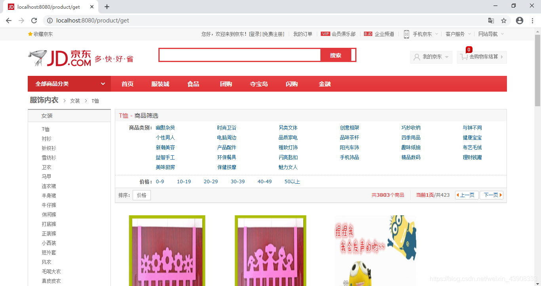Open 夺宝岛 nav item
Viewport: 541px width, 286px height.
pos(259,84)
